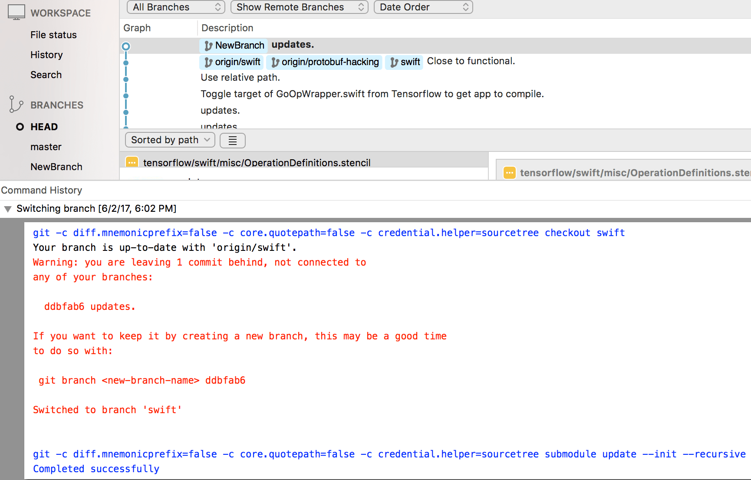Click the branch icon on NewBranch tag
The width and height of the screenshot is (751, 480).
click(x=208, y=46)
